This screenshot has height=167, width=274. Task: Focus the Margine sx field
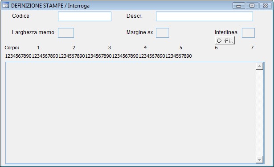coord(162,33)
